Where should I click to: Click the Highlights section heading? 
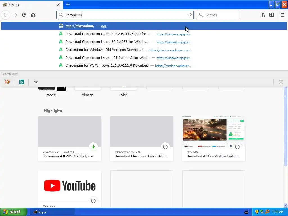[53, 111]
